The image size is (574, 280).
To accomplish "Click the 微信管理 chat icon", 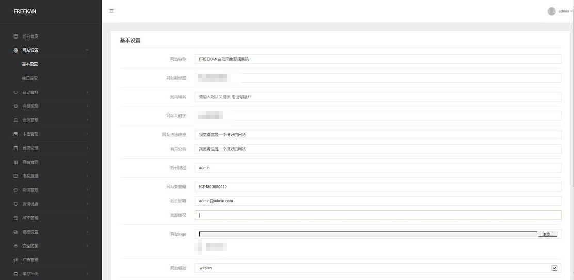I will pyautogui.click(x=16, y=190).
